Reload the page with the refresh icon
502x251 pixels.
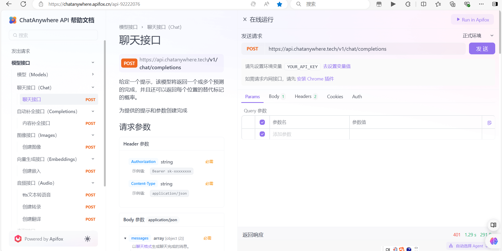tap(23, 4)
